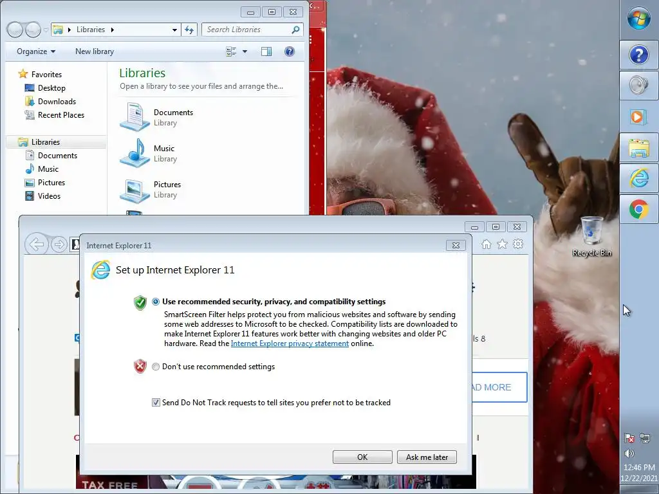Go back in the Internet Explorer window

37,244
